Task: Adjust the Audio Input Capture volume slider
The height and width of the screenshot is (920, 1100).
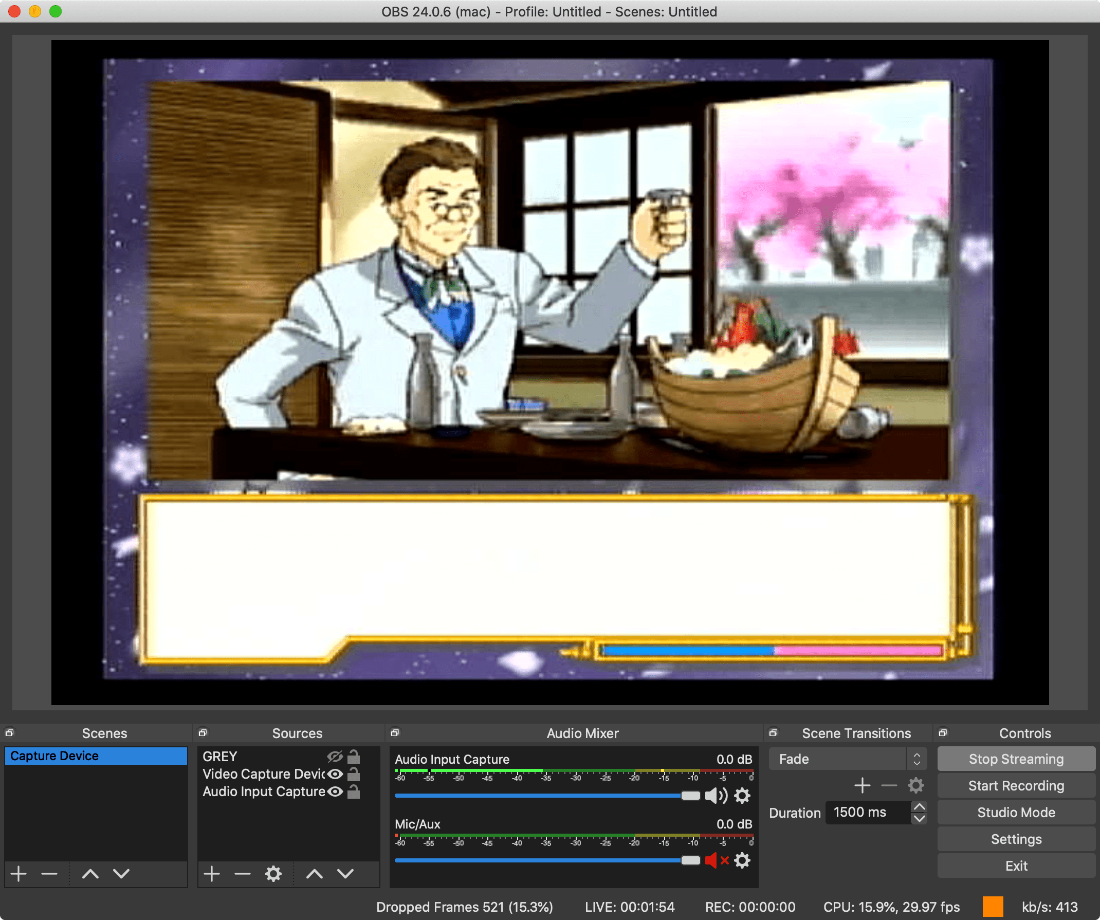Action: coord(690,796)
